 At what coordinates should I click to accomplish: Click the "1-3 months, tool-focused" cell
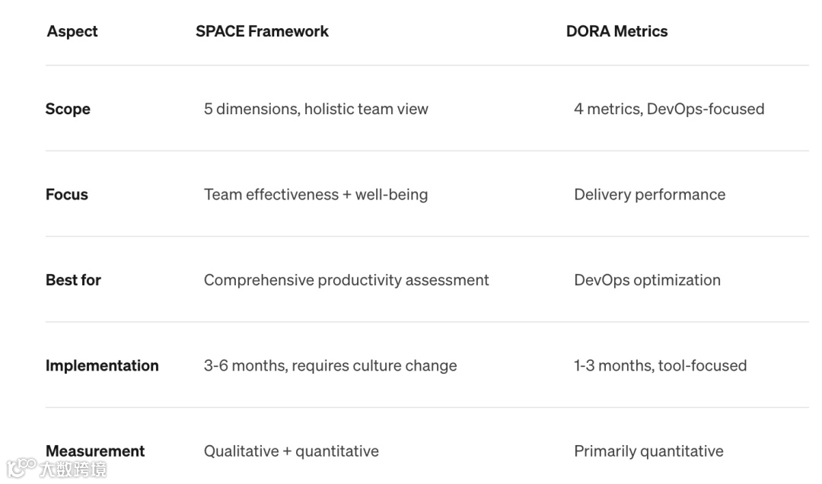click(660, 365)
